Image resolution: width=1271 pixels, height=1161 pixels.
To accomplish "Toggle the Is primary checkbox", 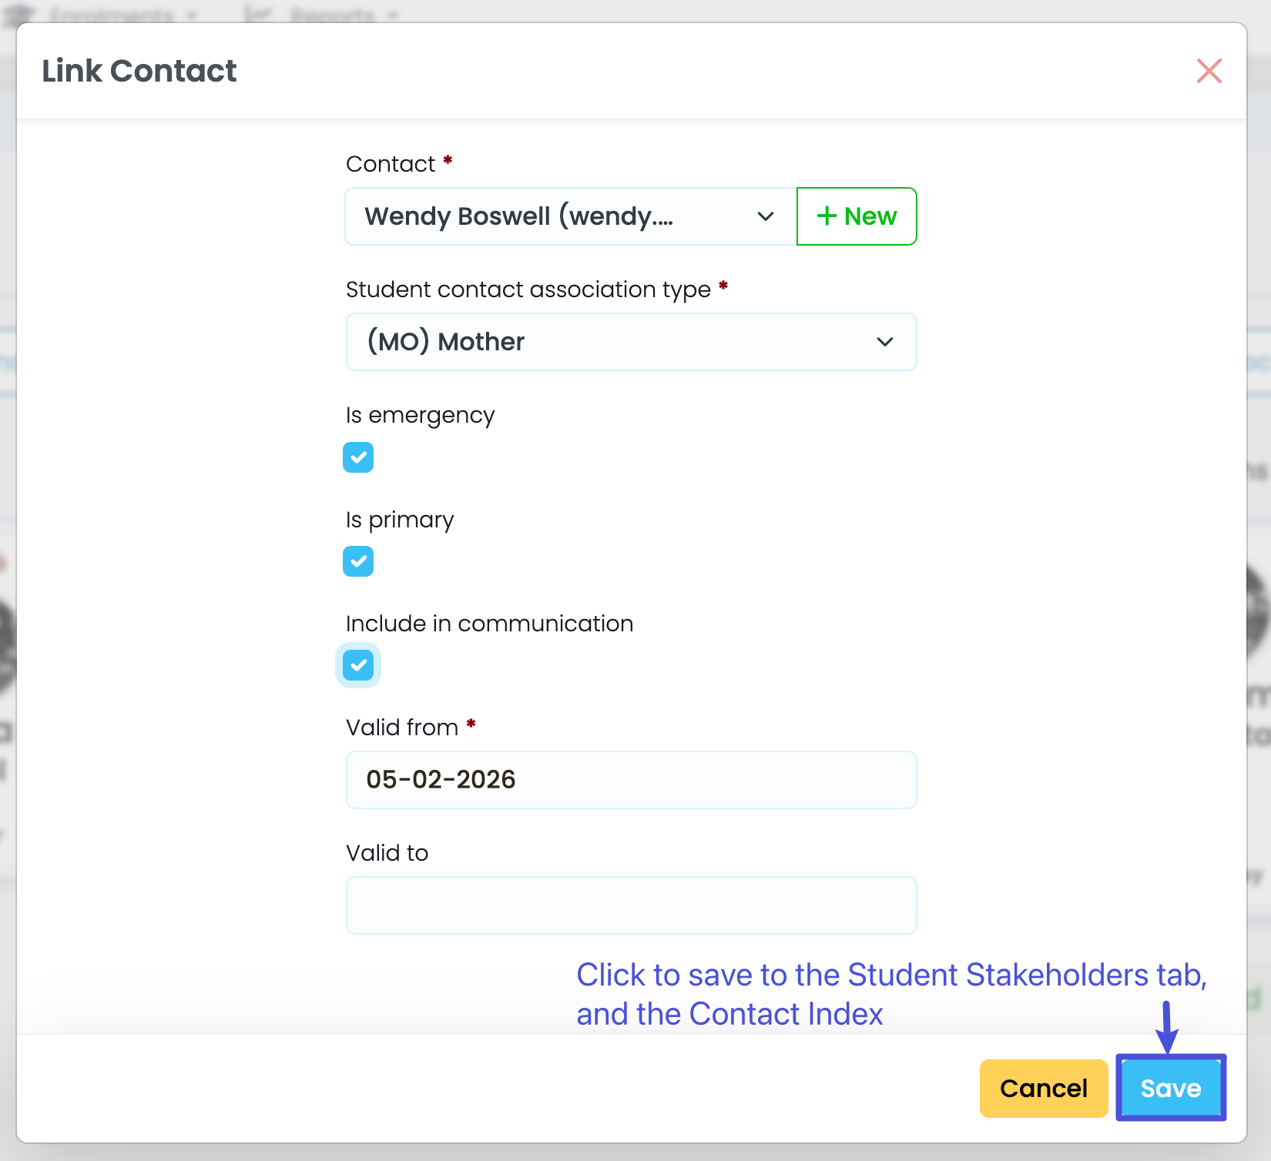I will click(x=358, y=561).
